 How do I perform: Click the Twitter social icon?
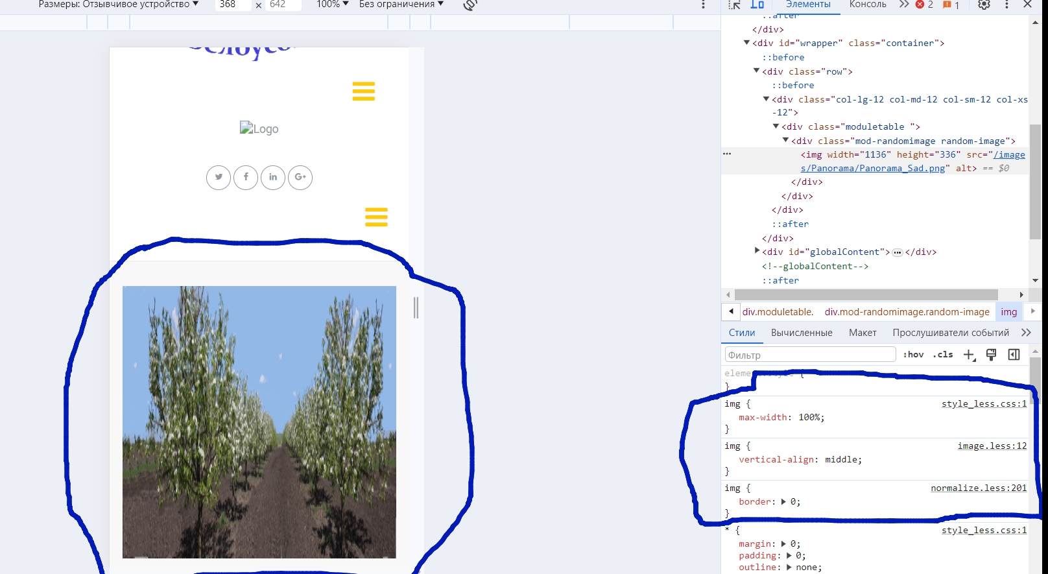219,177
